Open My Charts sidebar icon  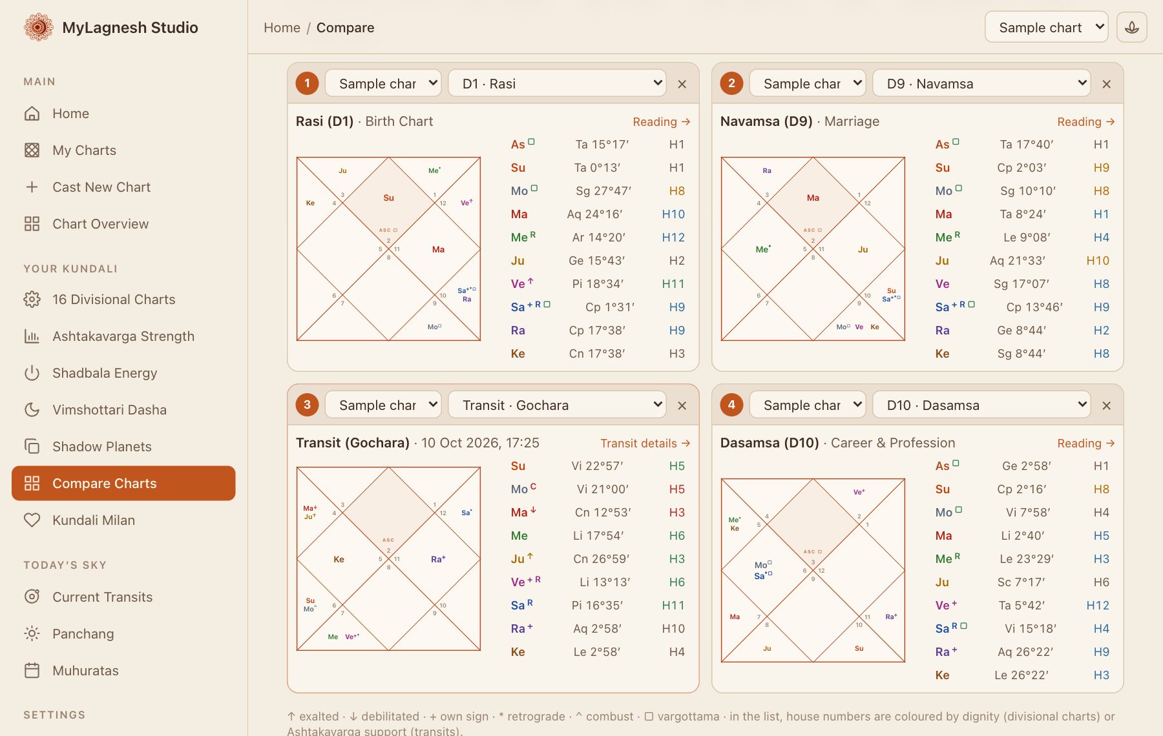tap(32, 150)
